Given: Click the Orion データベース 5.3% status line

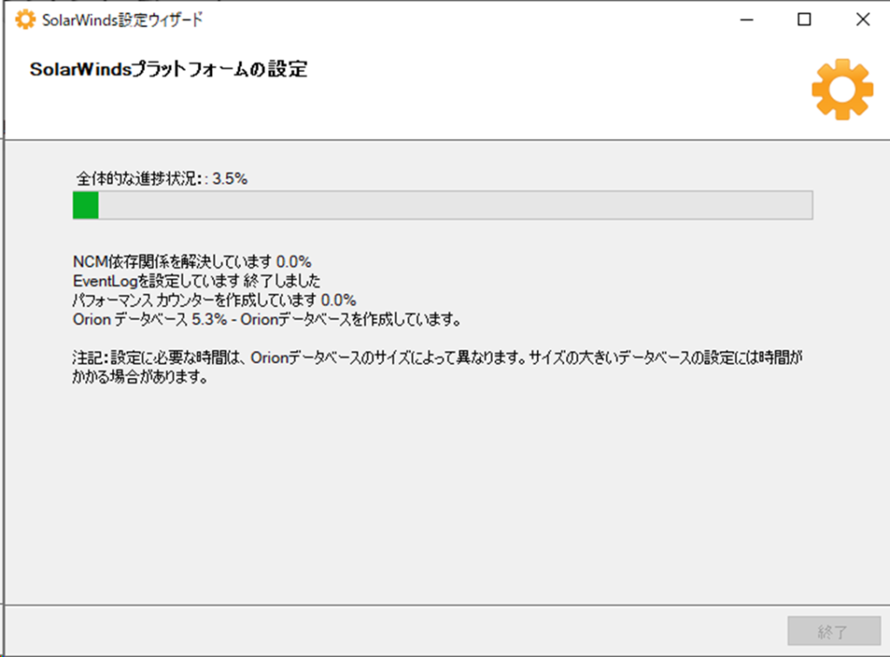Looking at the screenshot, I should point(266,320).
